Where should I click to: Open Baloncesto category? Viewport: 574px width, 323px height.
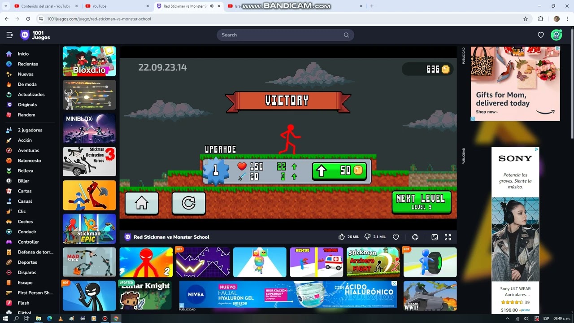(x=29, y=161)
